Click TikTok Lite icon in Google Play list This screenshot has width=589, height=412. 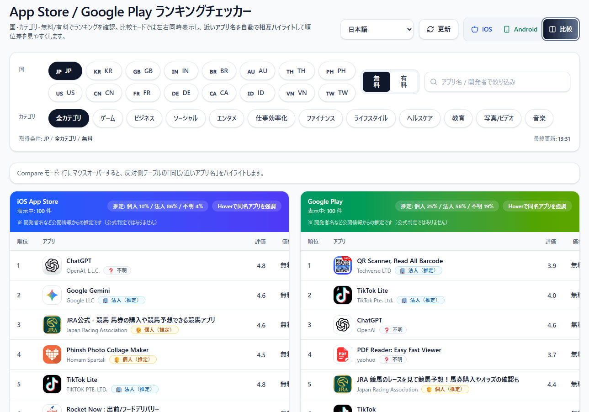point(343,295)
